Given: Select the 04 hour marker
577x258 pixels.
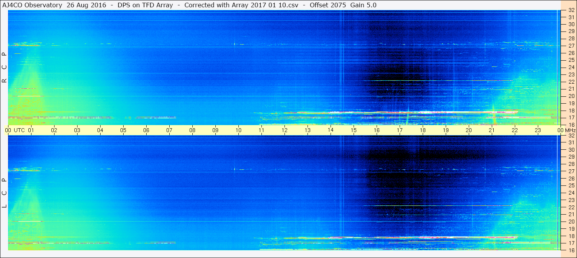Looking at the screenshot, I should (100, 130).
